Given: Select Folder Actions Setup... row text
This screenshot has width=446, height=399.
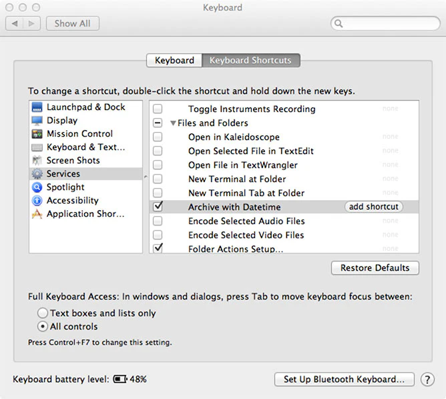Looking at the screenshot, I should 236,249.
